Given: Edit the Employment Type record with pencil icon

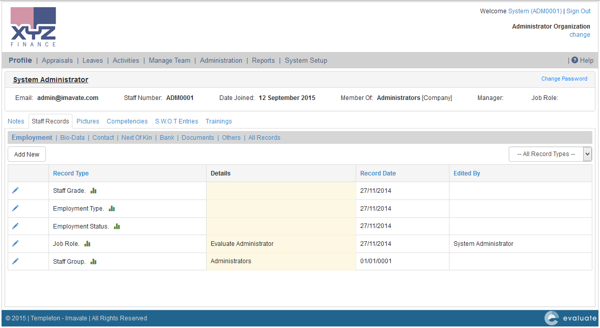Looking at the screenshot, I should (15, 208).
